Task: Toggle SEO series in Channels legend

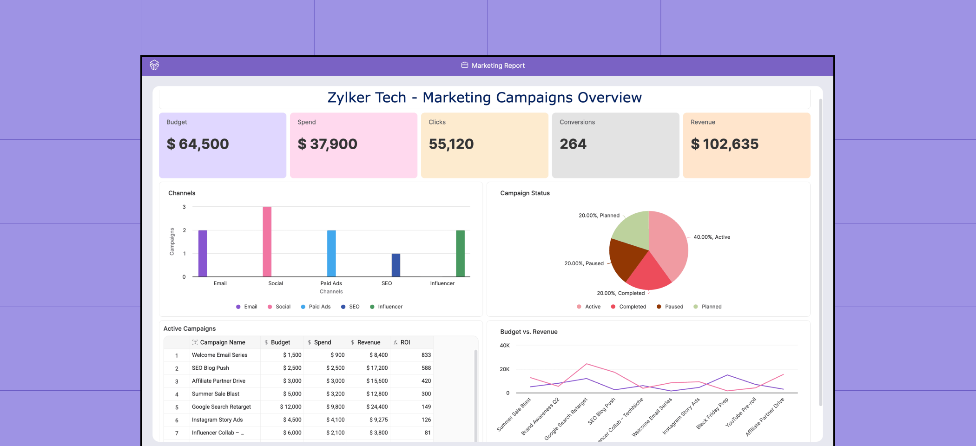Action: (350, 307)
